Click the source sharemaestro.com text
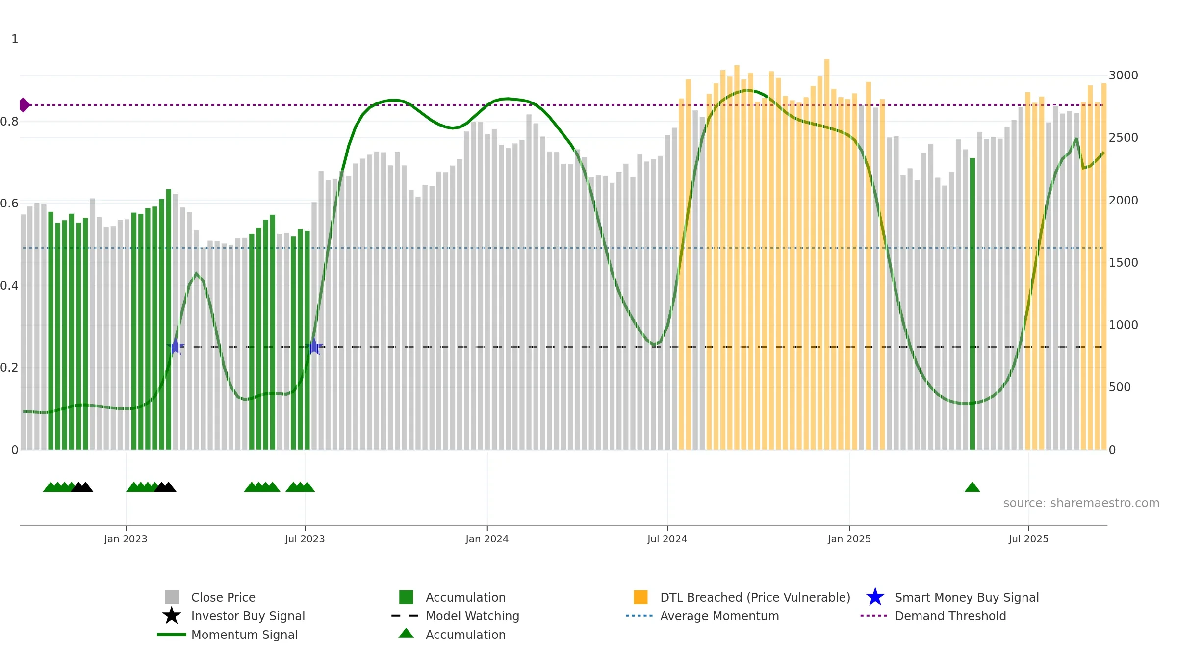Image resolution: width=1177 pixels, height=662 pixels. (1081, 503)
